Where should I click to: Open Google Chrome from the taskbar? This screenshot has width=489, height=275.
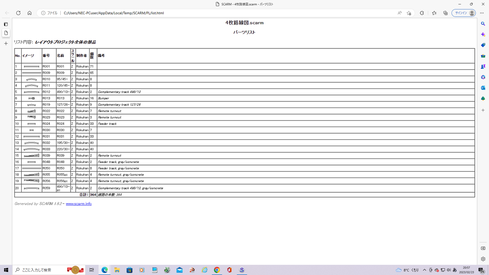(217, 270)
